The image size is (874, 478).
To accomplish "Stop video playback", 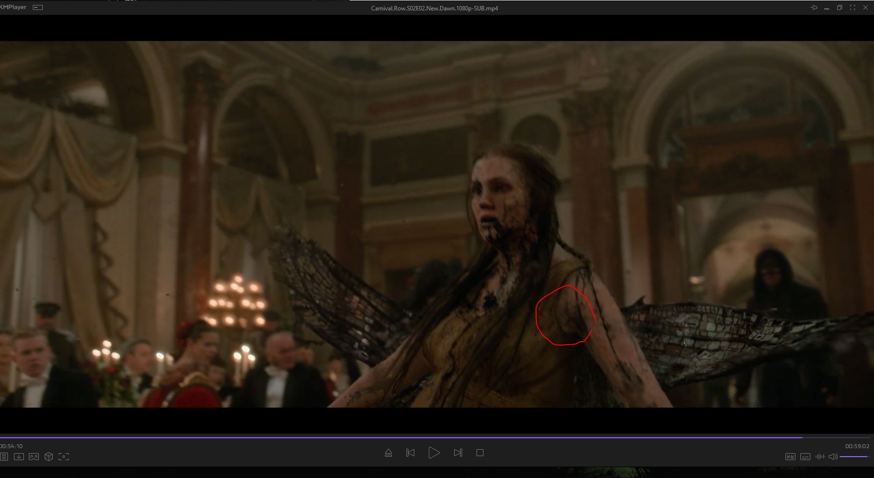I will pyautogui.click(x=480, y=453).
